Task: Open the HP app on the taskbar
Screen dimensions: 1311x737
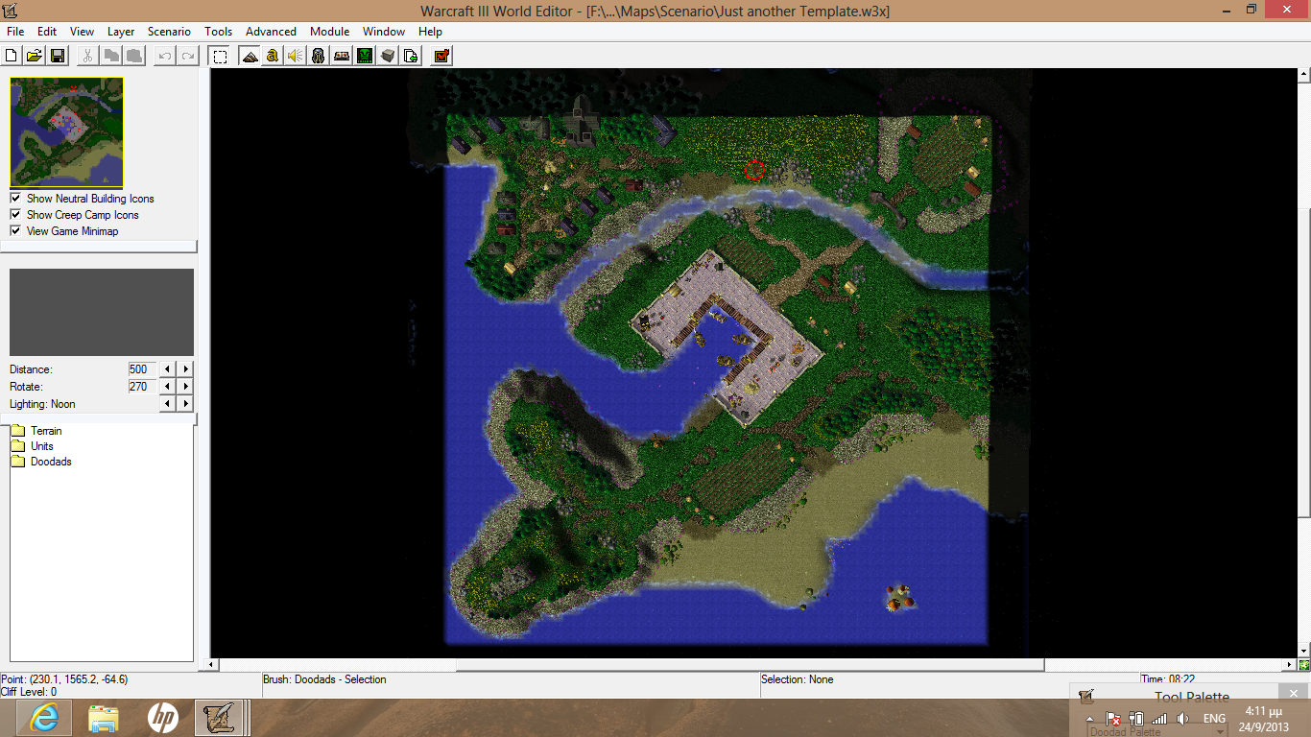Action: [163, 718]
